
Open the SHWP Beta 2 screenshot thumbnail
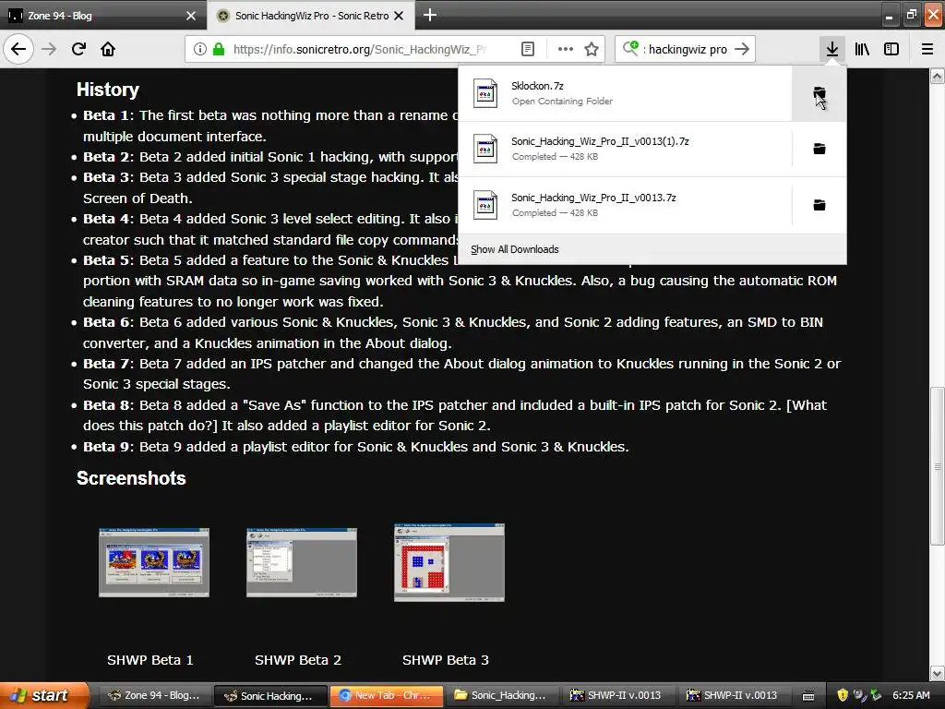pos(302,562)
